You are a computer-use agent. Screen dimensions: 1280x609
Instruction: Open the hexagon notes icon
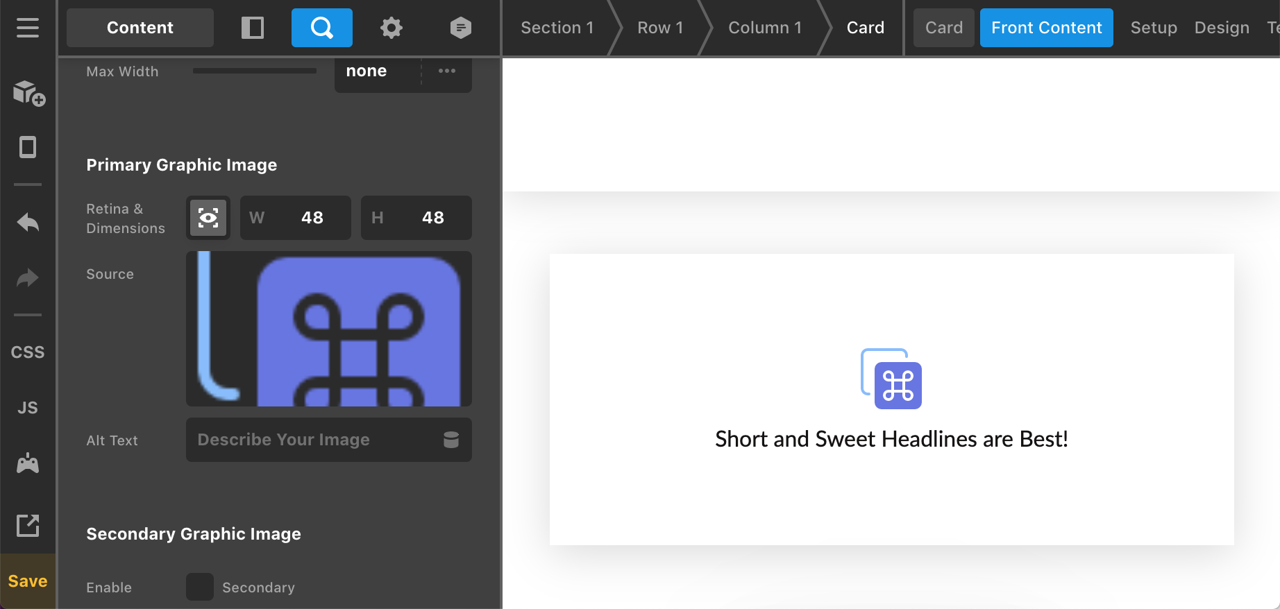(461, 28)
